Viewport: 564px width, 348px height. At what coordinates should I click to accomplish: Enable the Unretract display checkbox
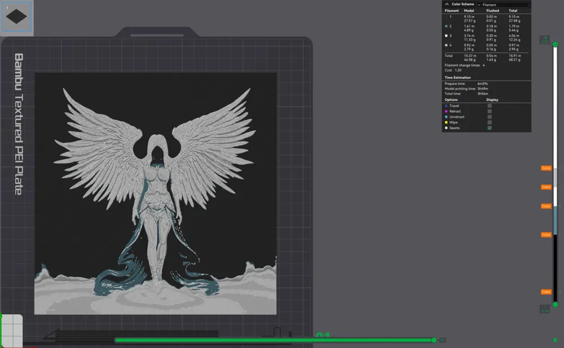point(490,117)
